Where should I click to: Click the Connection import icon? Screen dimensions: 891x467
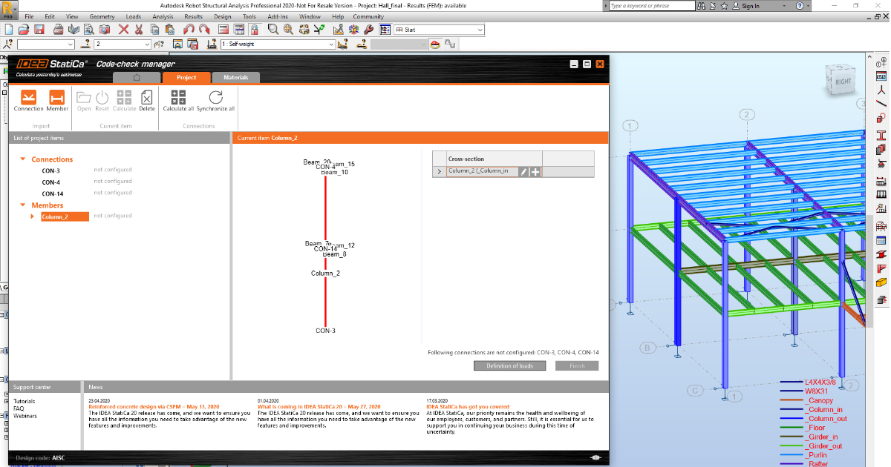pos(28,98)
